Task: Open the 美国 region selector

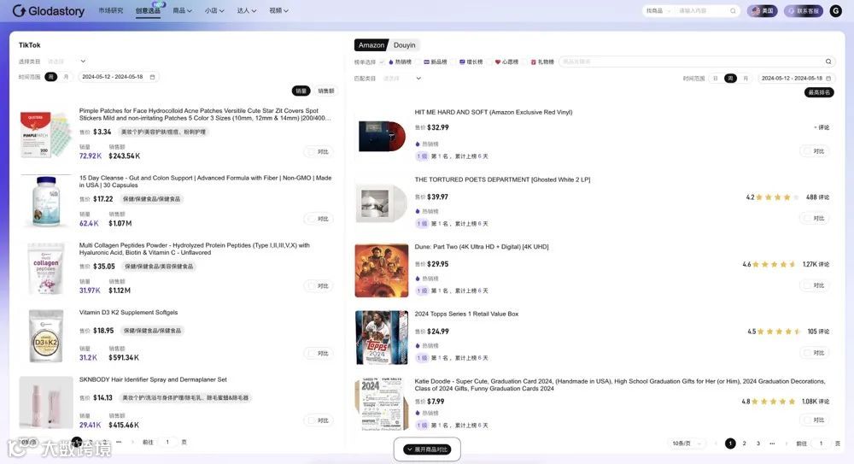Action: [762, 11]
